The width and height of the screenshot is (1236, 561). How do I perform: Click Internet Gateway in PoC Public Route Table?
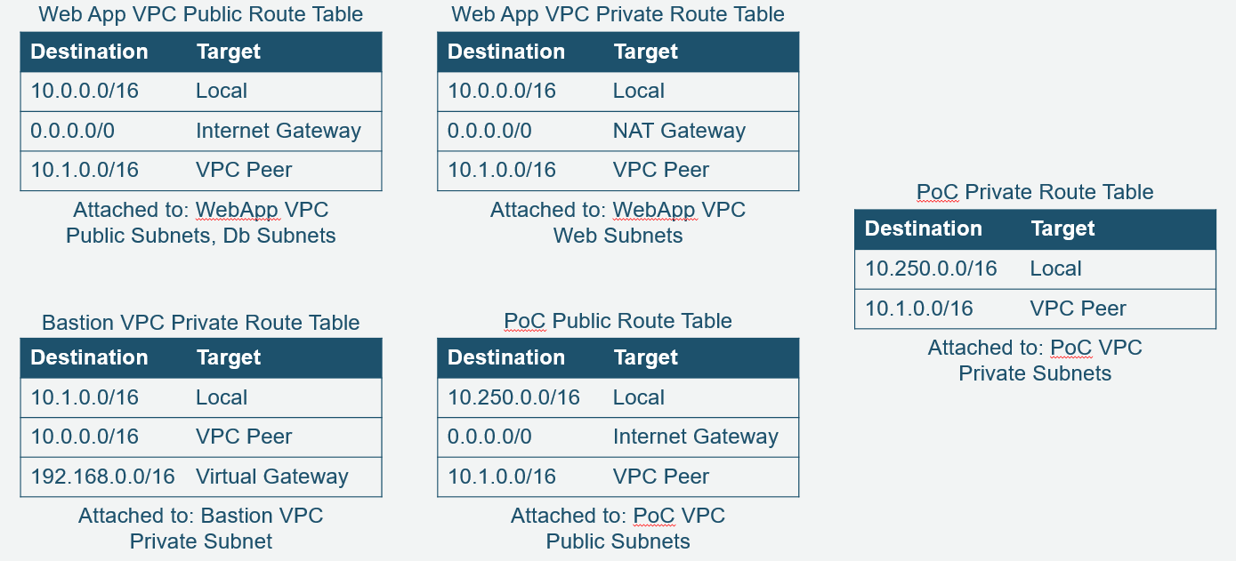pyautogui.click(x=696, y=437)
